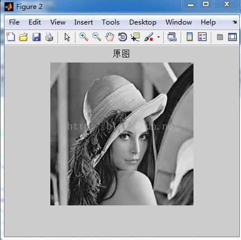Open the Desktop menu
Viewport: 241px width, 240px height.
point(143,22)
